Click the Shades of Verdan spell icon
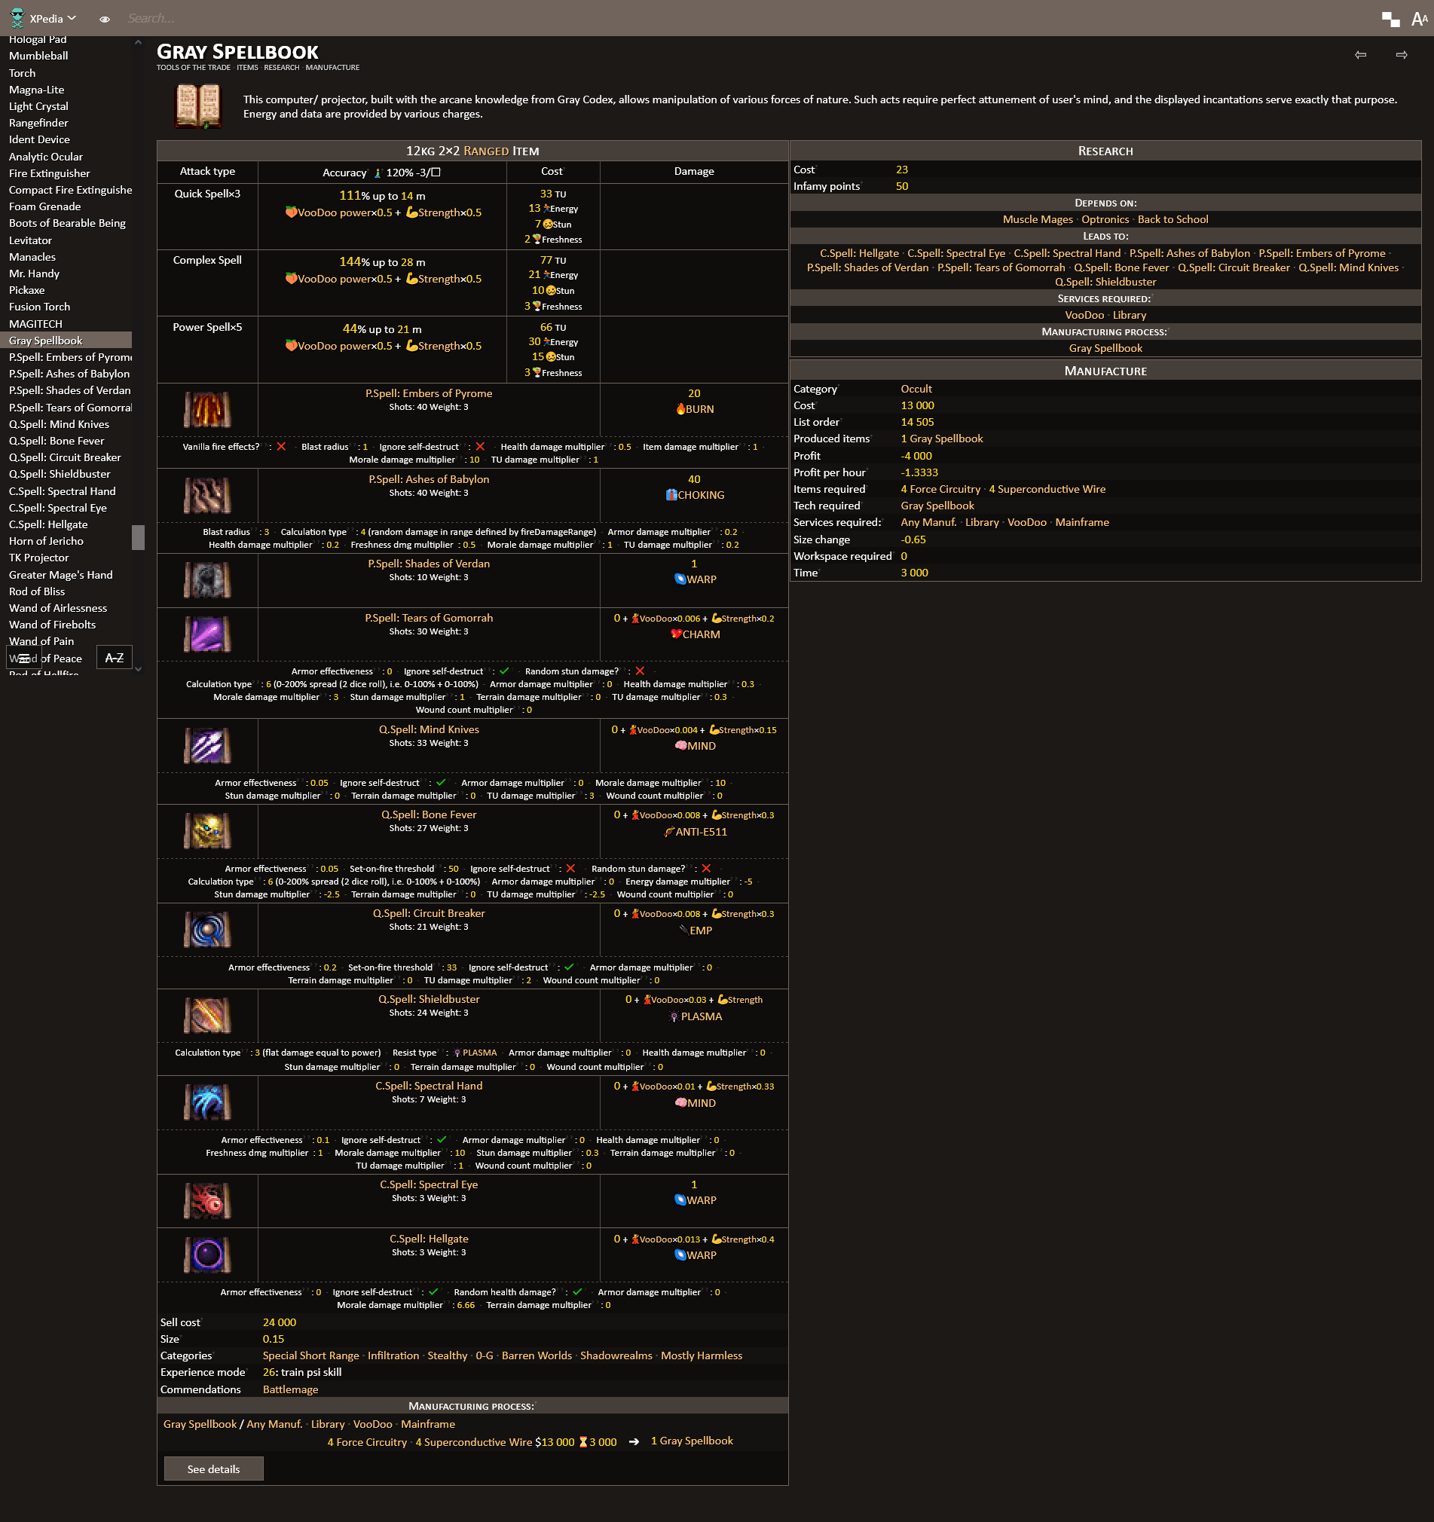Image resolution: width=1434 pixels, height=1522 pixels. pyautogui.click(x=207, y=580)
